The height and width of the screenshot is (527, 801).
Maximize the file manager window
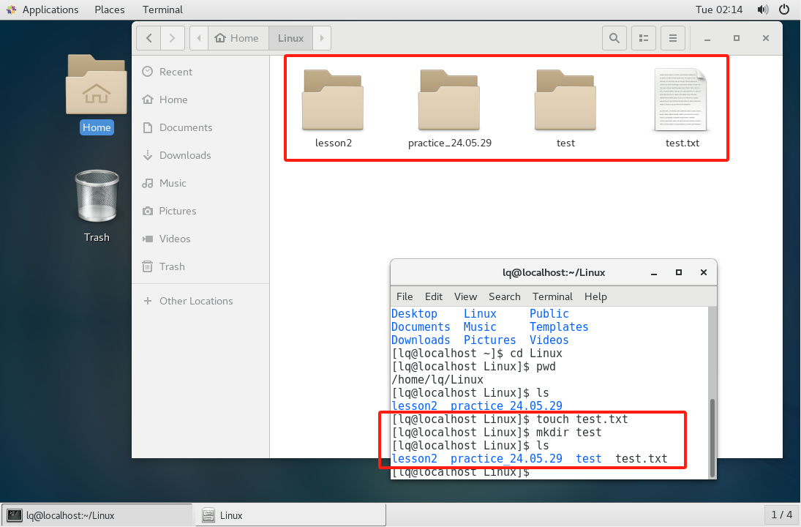click(x=736, y=38)
